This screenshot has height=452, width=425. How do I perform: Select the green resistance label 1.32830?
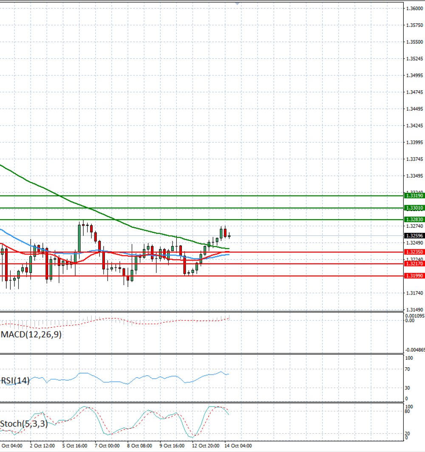(414, 220)
